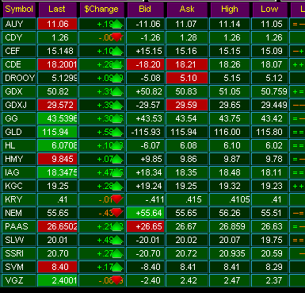Screen dimensions: 305x293
Task: Click the green up arrow in DROOY row
Action: click(117, 78)
